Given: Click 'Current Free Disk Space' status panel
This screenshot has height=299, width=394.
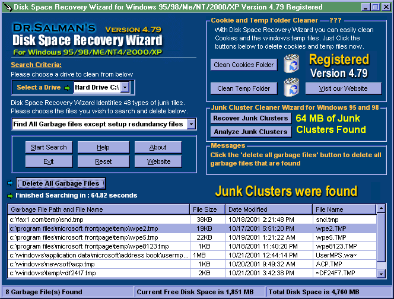Looking at the screenshot, I should (199, 292).
